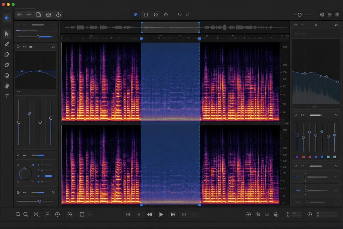Start playback with the Play button
This screenshot has height=229, width=343.
(x=161, y=214)
